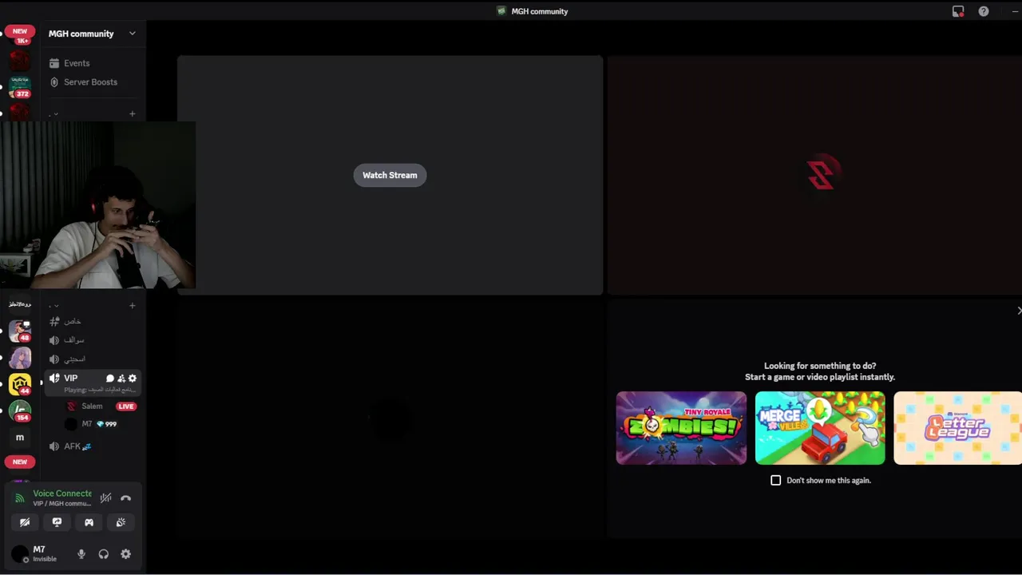Check the "Don't show me this again" box
This screenshot has height=575, width=1022.
775,480
